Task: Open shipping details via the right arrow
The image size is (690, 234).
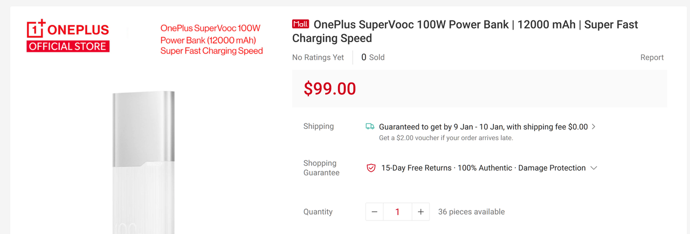Action: coord(594,127)
